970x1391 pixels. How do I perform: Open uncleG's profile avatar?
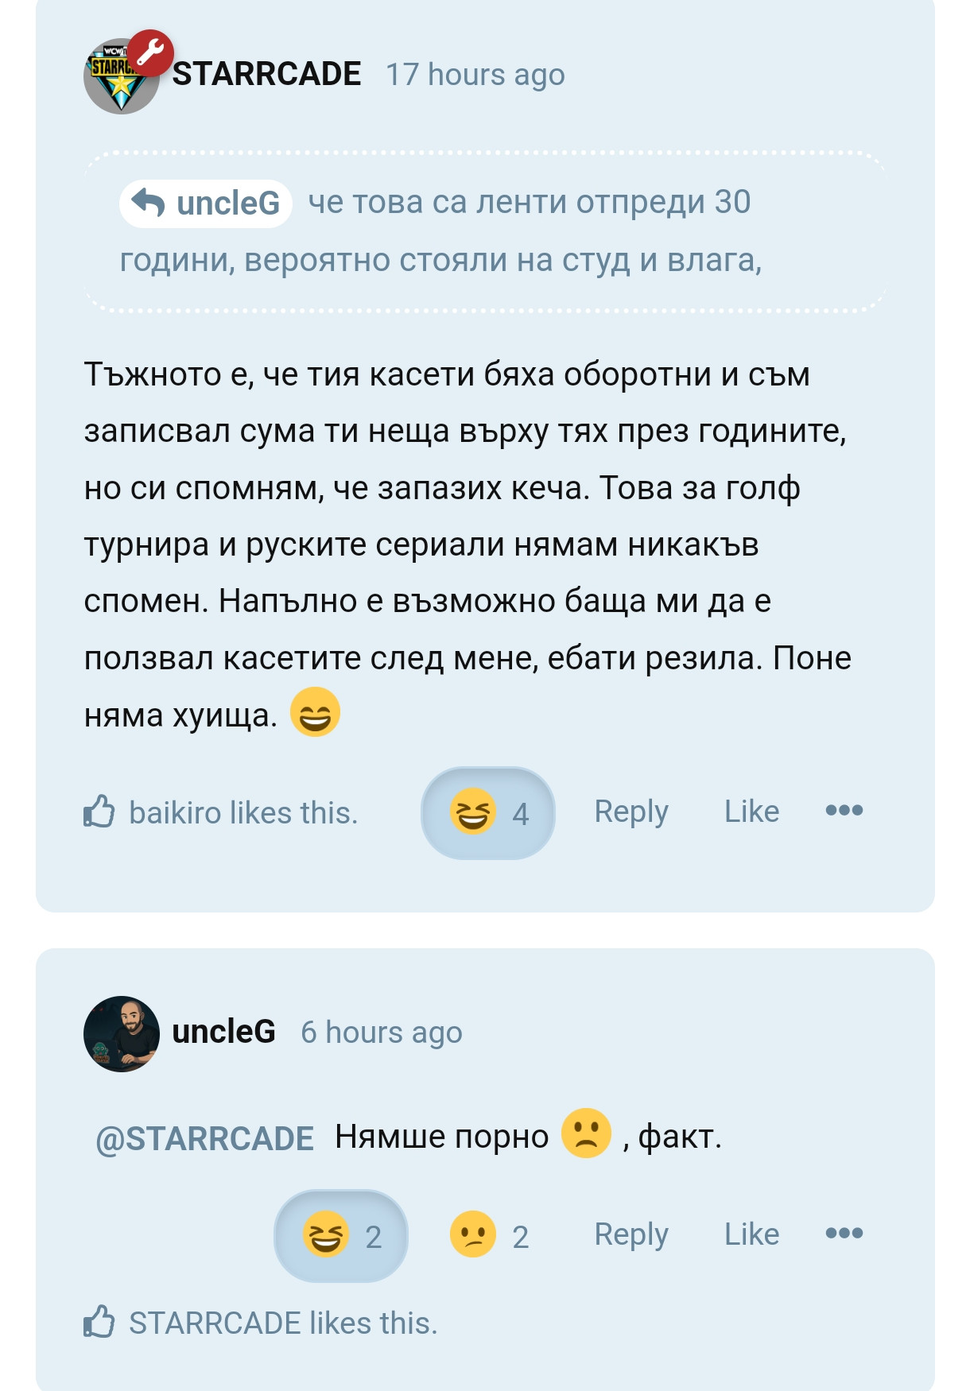[x=122, y=1033]
